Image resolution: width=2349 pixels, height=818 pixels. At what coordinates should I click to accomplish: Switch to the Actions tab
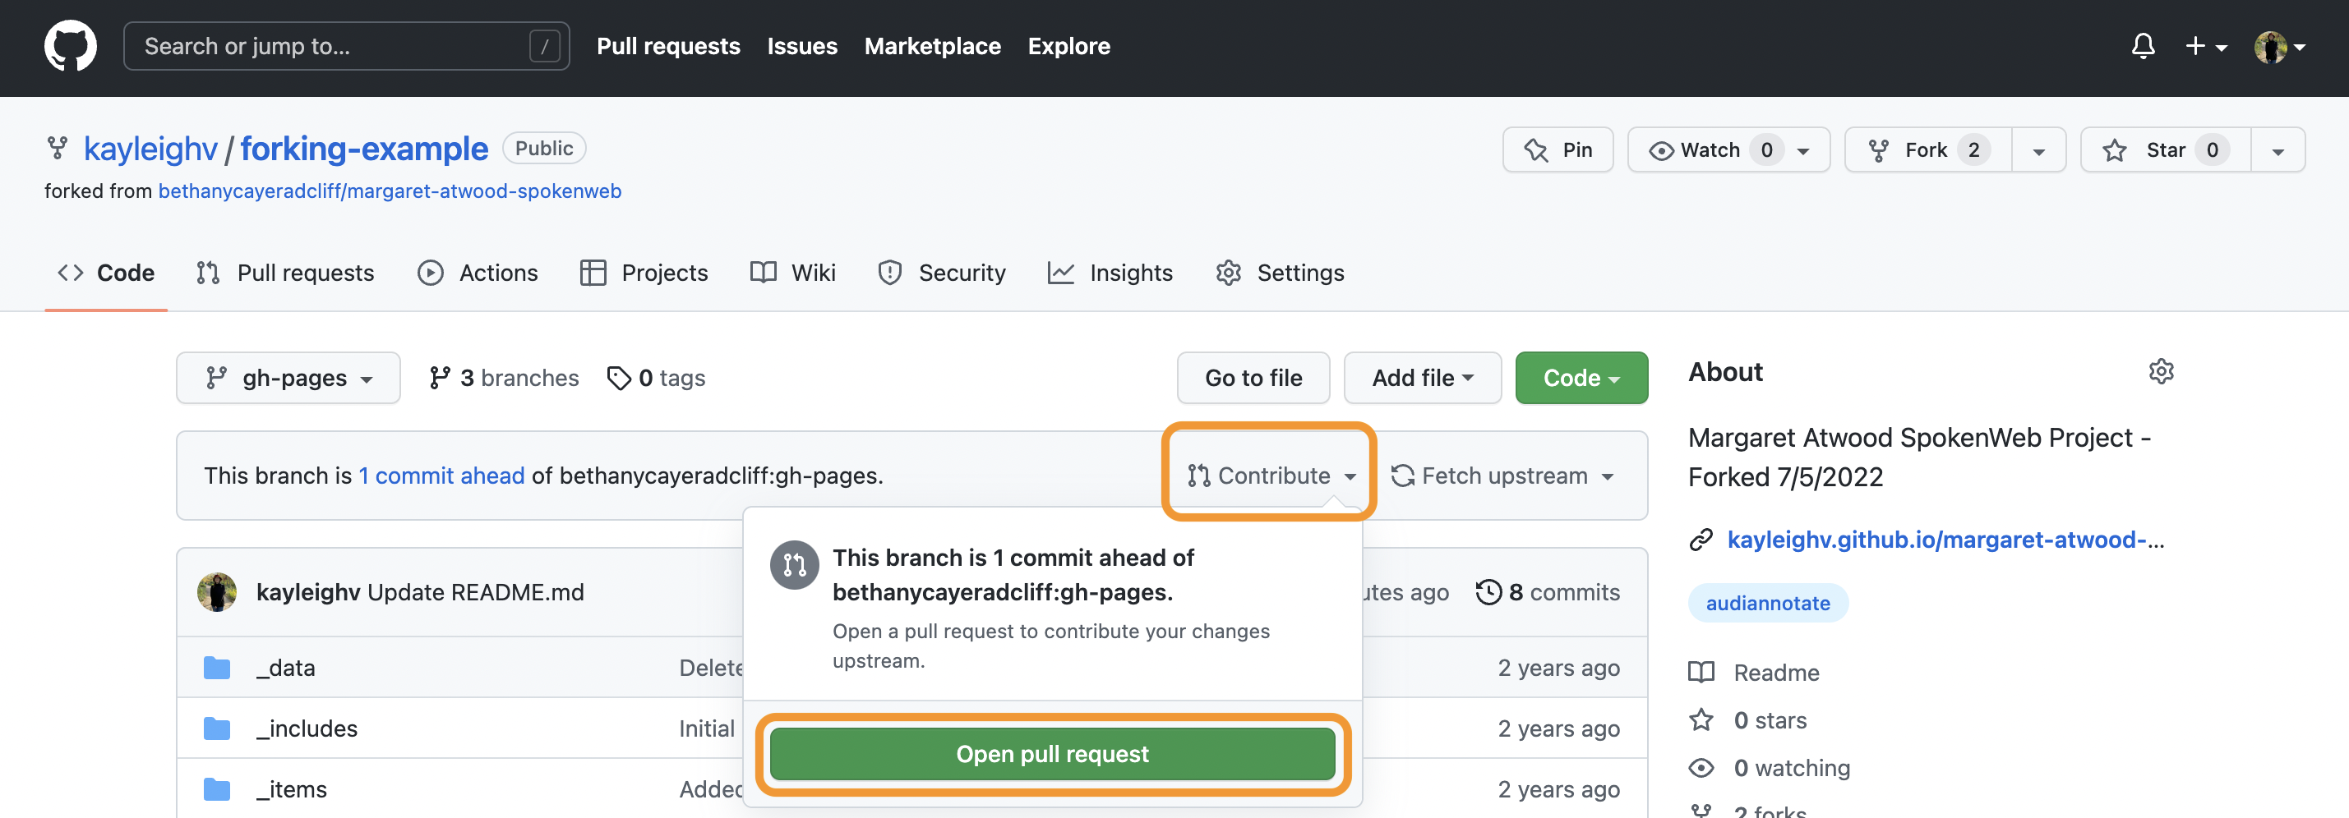pos(478,273)
